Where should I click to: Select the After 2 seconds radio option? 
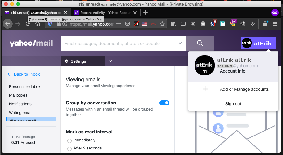click(70, 149)
